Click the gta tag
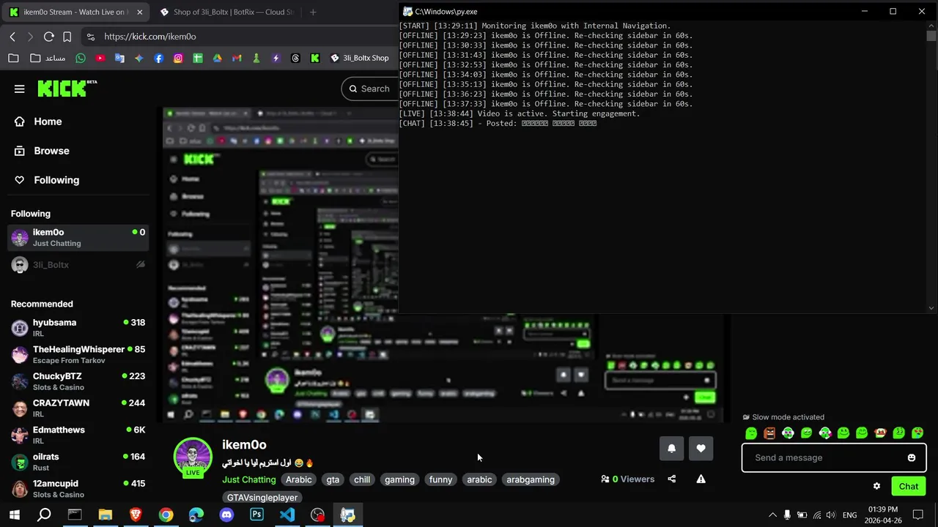This screenshot has height=527, width=938. 333,479
